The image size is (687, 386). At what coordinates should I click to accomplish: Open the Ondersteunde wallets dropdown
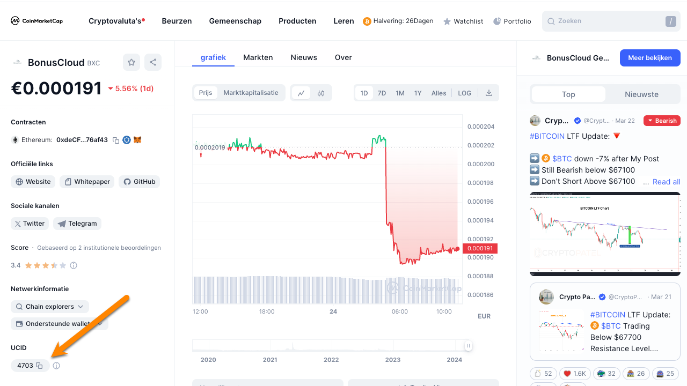point(59,324)
